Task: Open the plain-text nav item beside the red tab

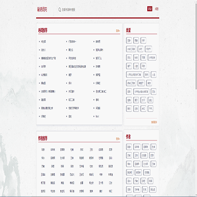Action: [157, 9]
